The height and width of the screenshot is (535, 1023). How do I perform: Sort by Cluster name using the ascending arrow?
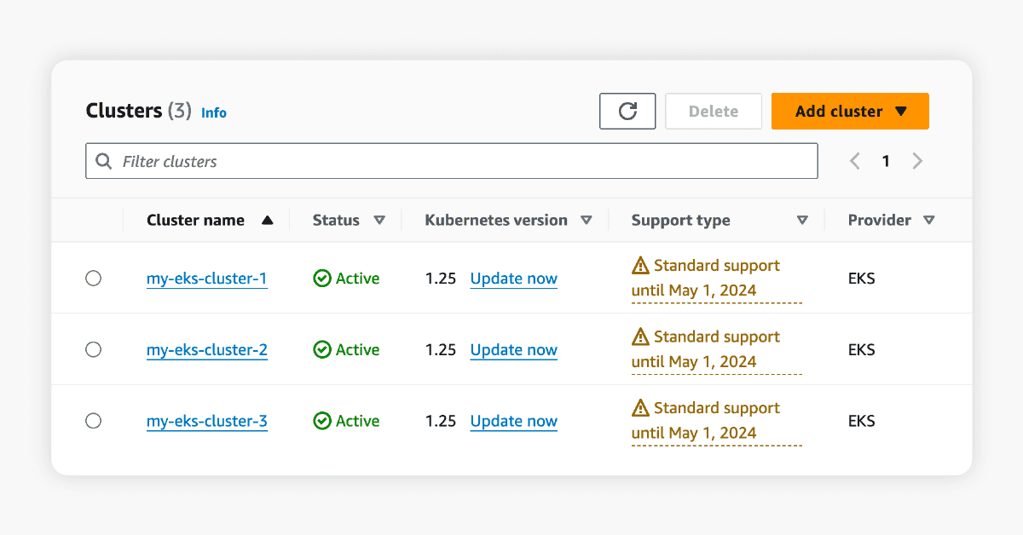tap(268, 221)
